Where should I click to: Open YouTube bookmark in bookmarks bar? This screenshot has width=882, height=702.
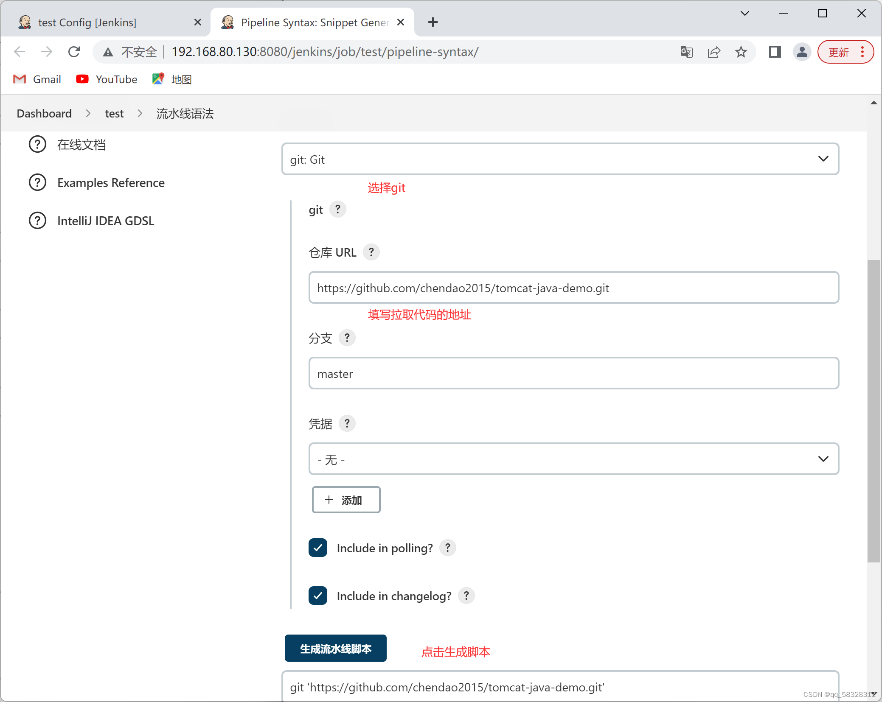tap(107, 79)
